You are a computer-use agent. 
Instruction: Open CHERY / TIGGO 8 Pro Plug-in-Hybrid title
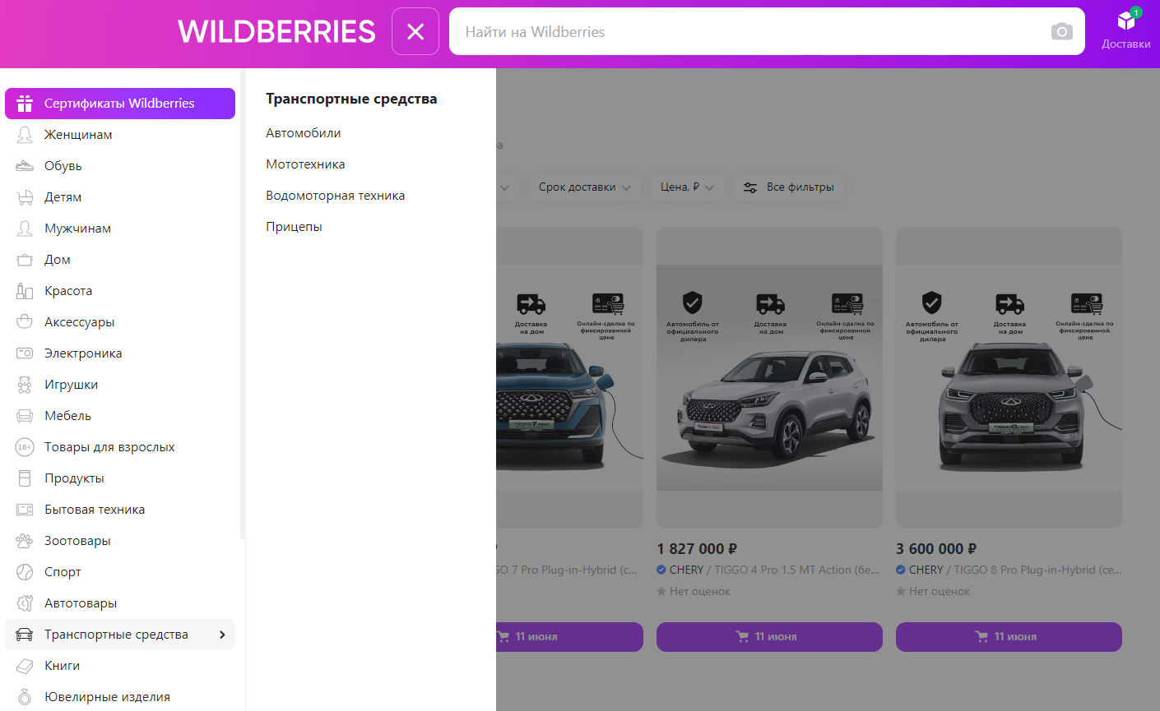(1009, 570)
